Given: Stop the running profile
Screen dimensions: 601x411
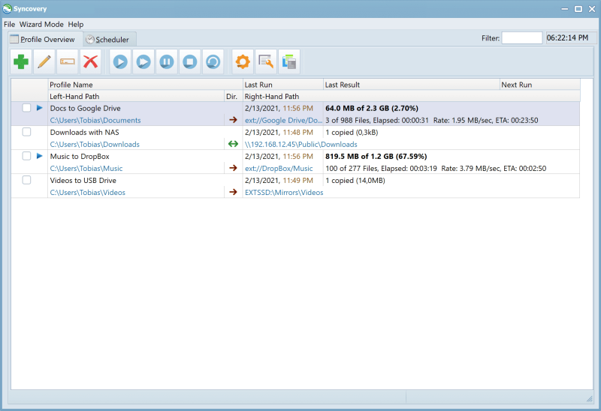Looking at the screenshot, I should click(190, 61).
